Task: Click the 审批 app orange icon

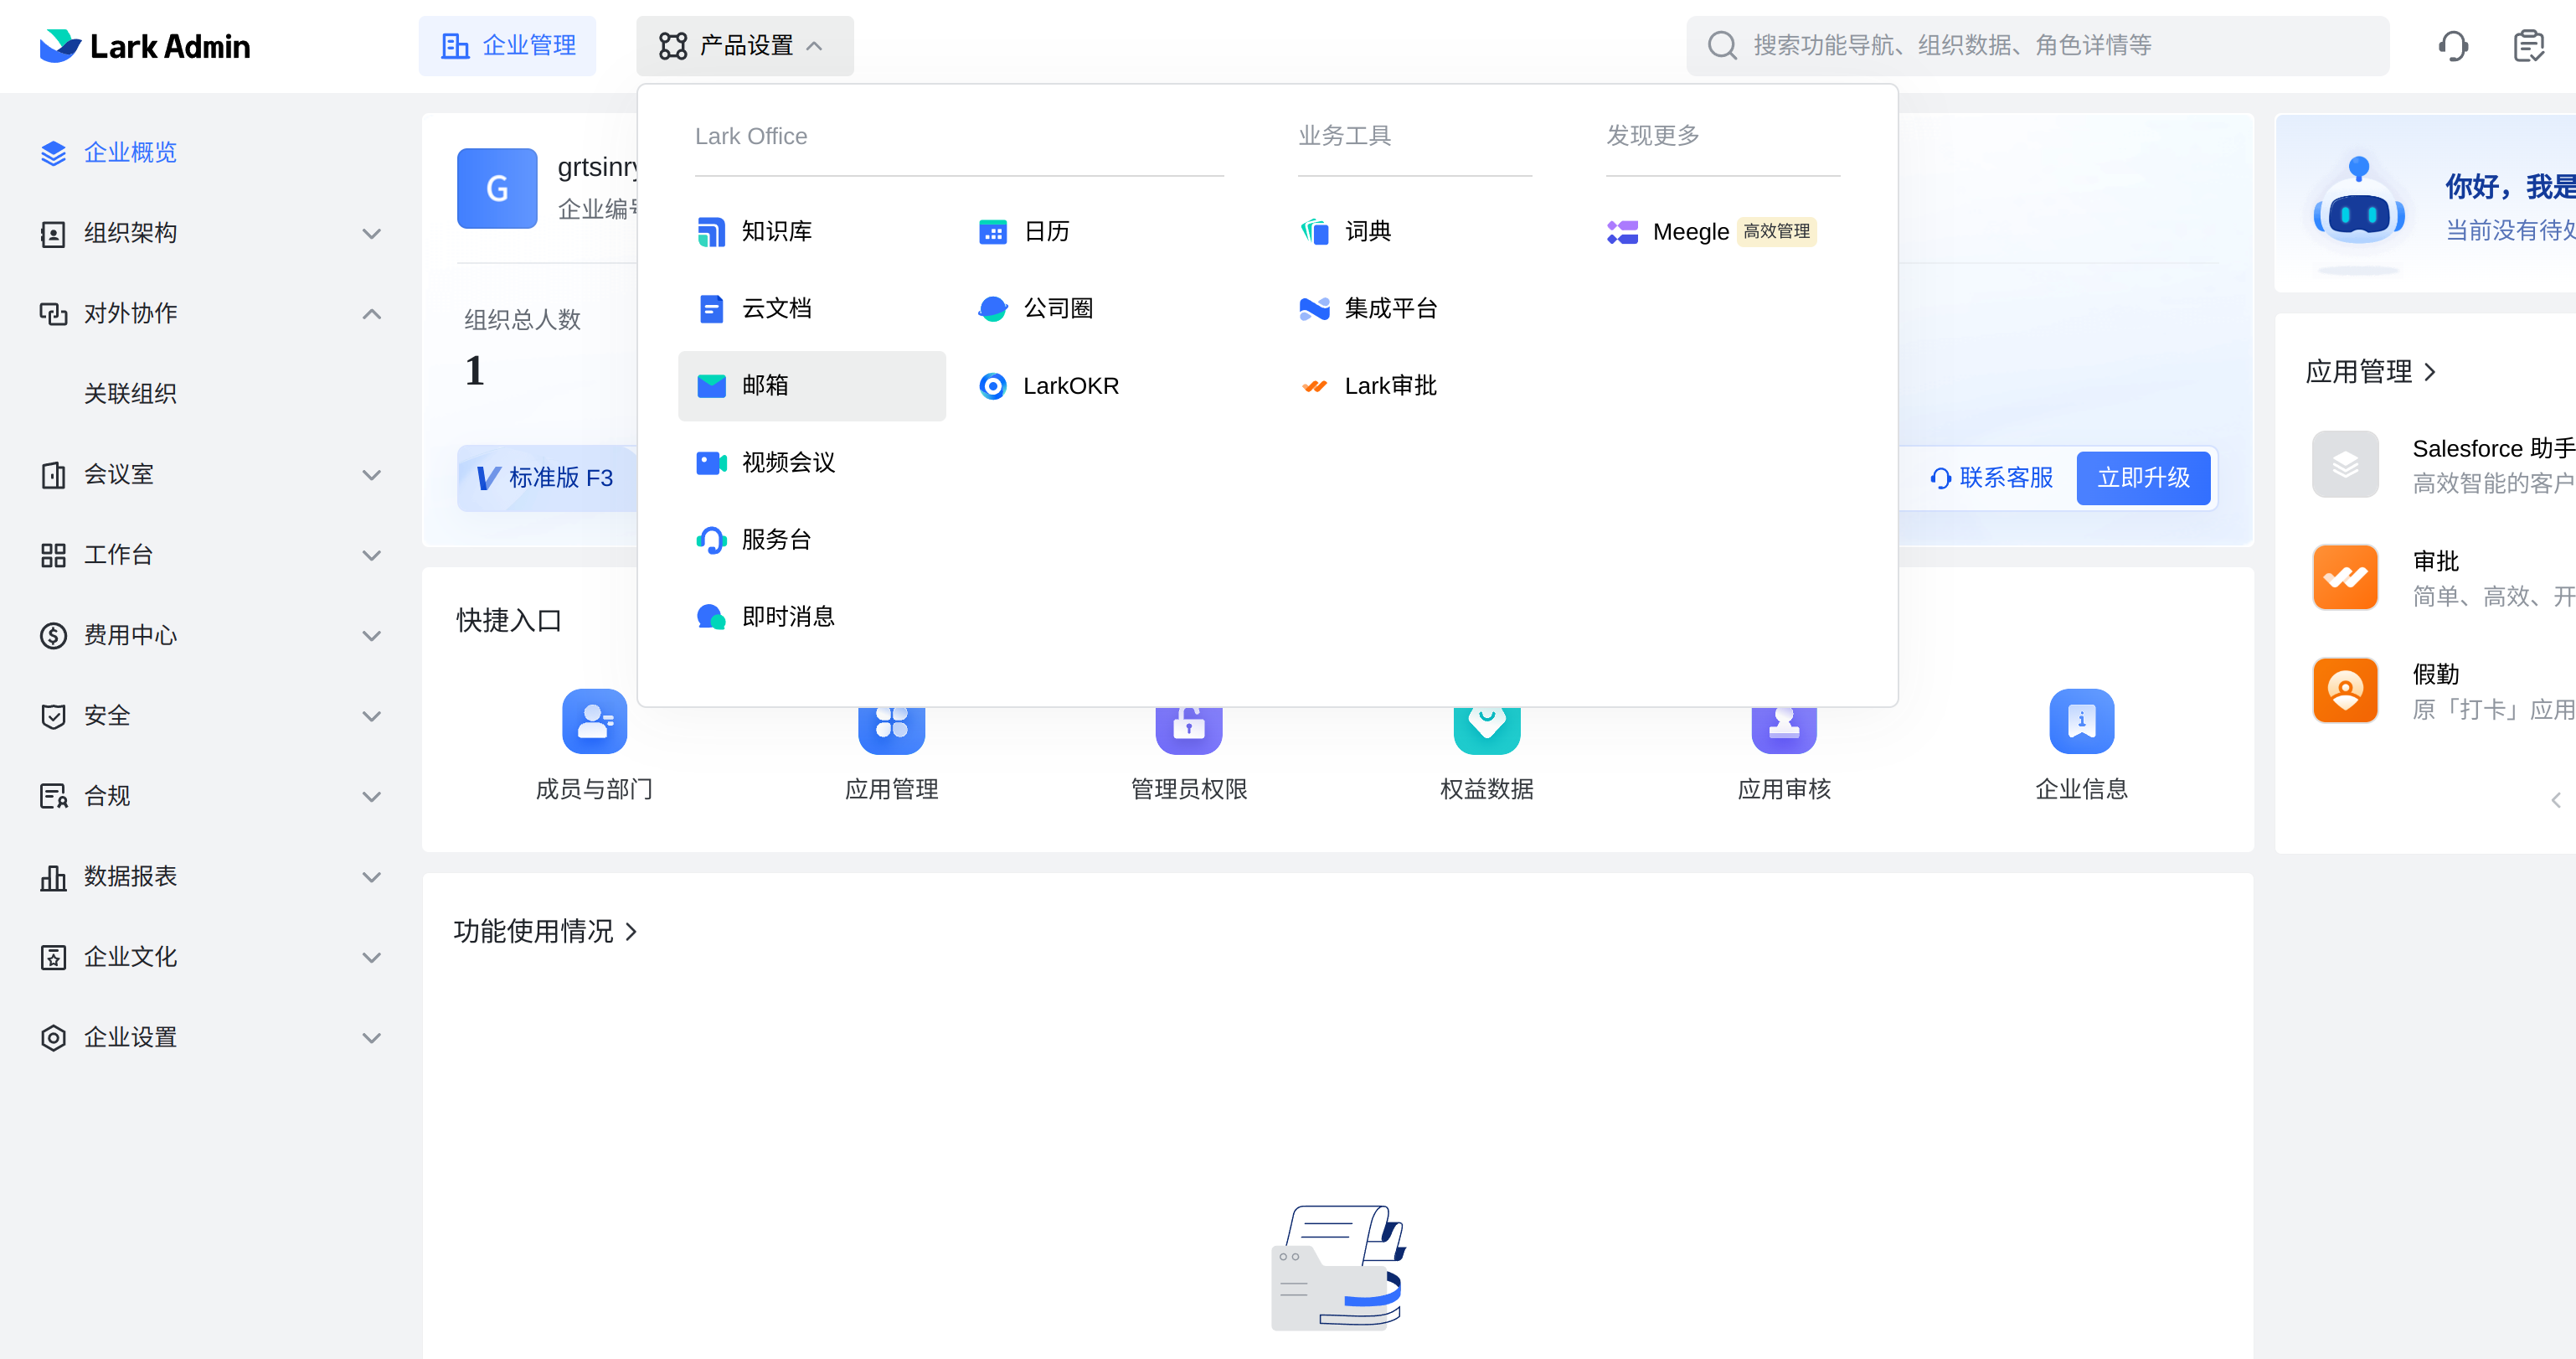Action: [x=2345, y=577]
